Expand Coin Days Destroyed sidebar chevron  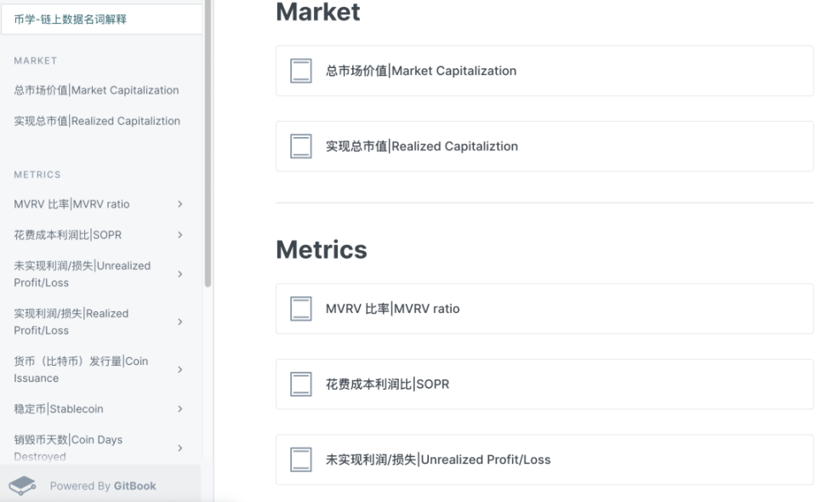(x=180, y=448)
